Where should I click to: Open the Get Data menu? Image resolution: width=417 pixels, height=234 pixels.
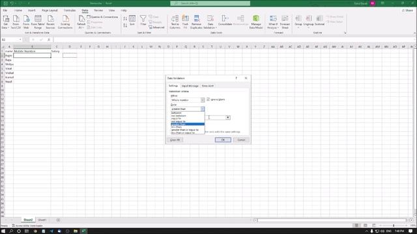point(6,22)
